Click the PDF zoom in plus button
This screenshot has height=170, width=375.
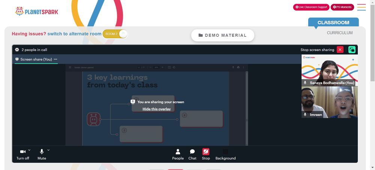coord(162,68)
